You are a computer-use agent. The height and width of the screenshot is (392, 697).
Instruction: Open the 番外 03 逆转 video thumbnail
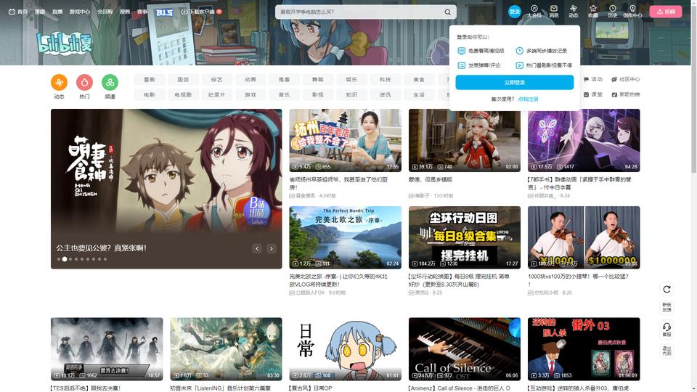584,349
